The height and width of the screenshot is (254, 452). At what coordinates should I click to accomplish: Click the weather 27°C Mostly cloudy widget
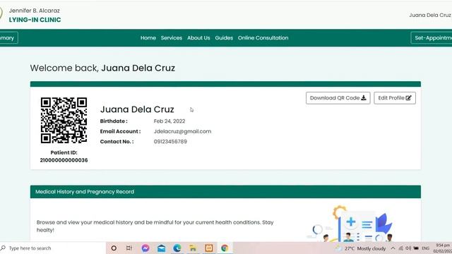click(361, 248)
